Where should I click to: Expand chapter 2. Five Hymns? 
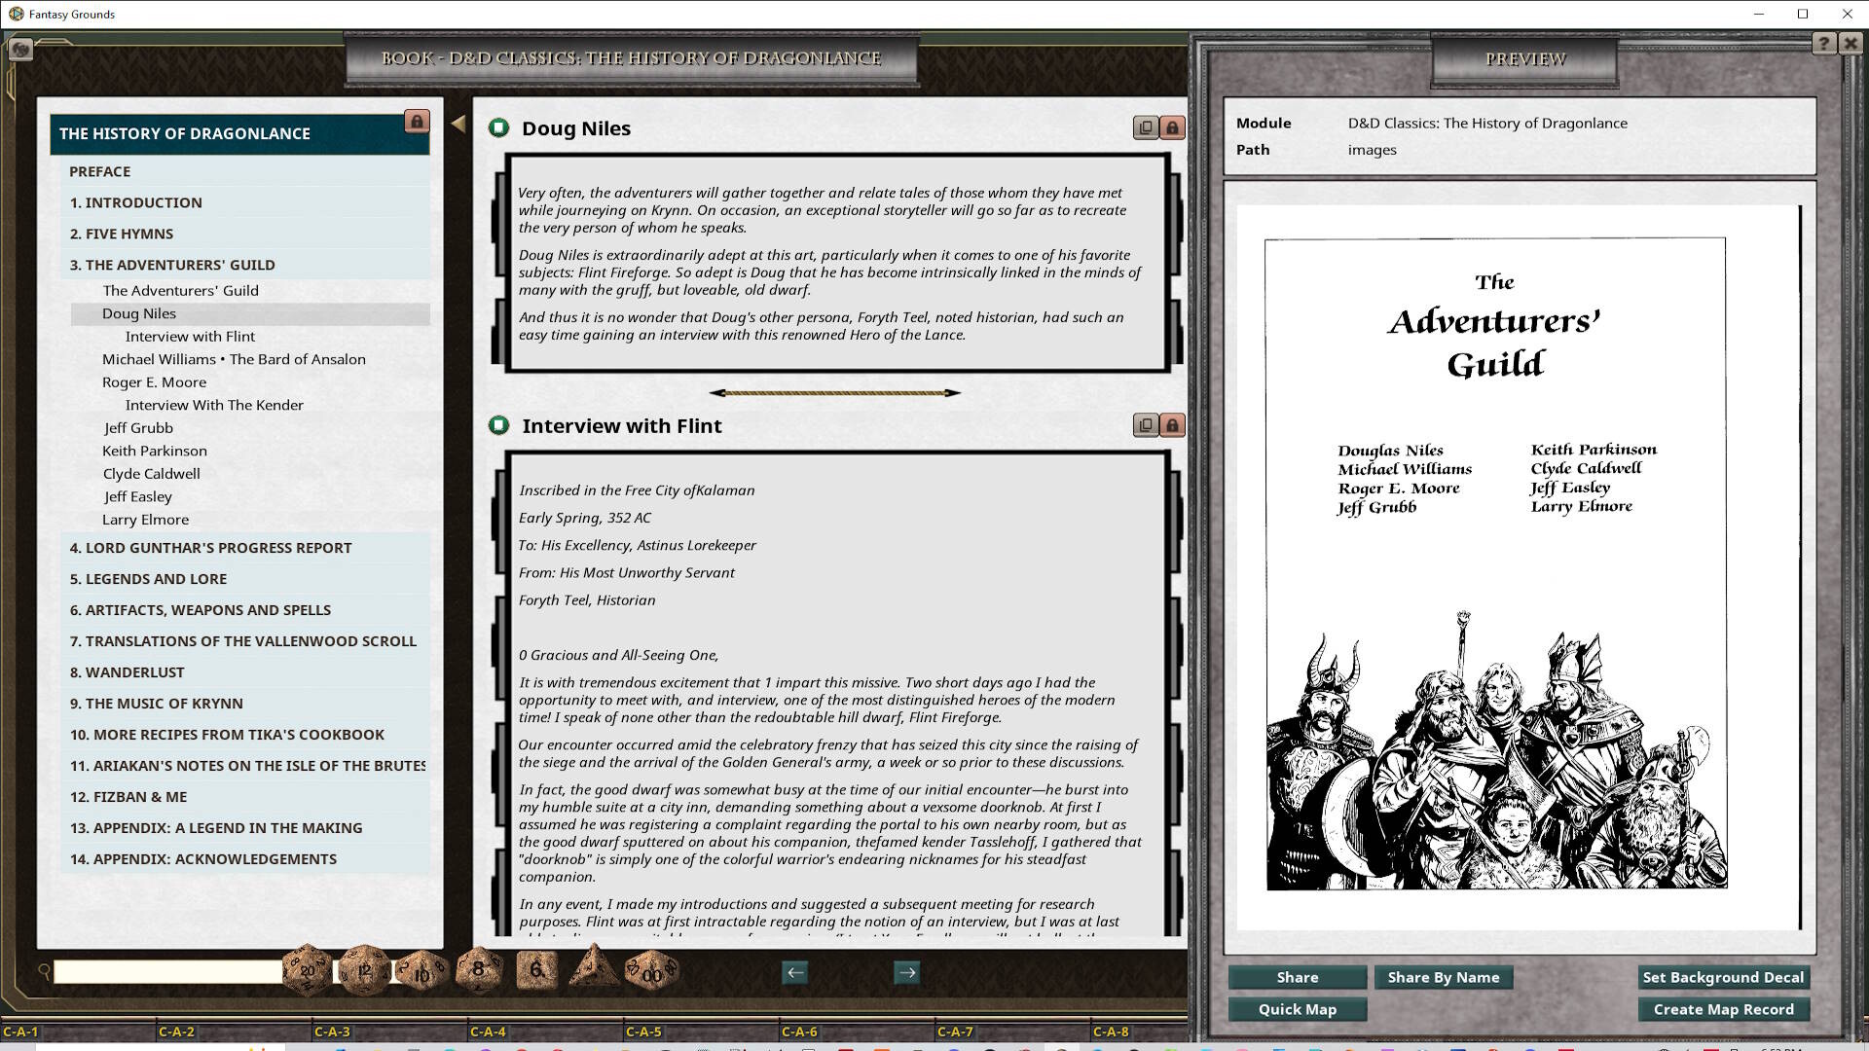coord(244,234)
